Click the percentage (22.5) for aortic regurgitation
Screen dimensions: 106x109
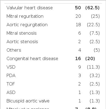(x=93, y=25)
